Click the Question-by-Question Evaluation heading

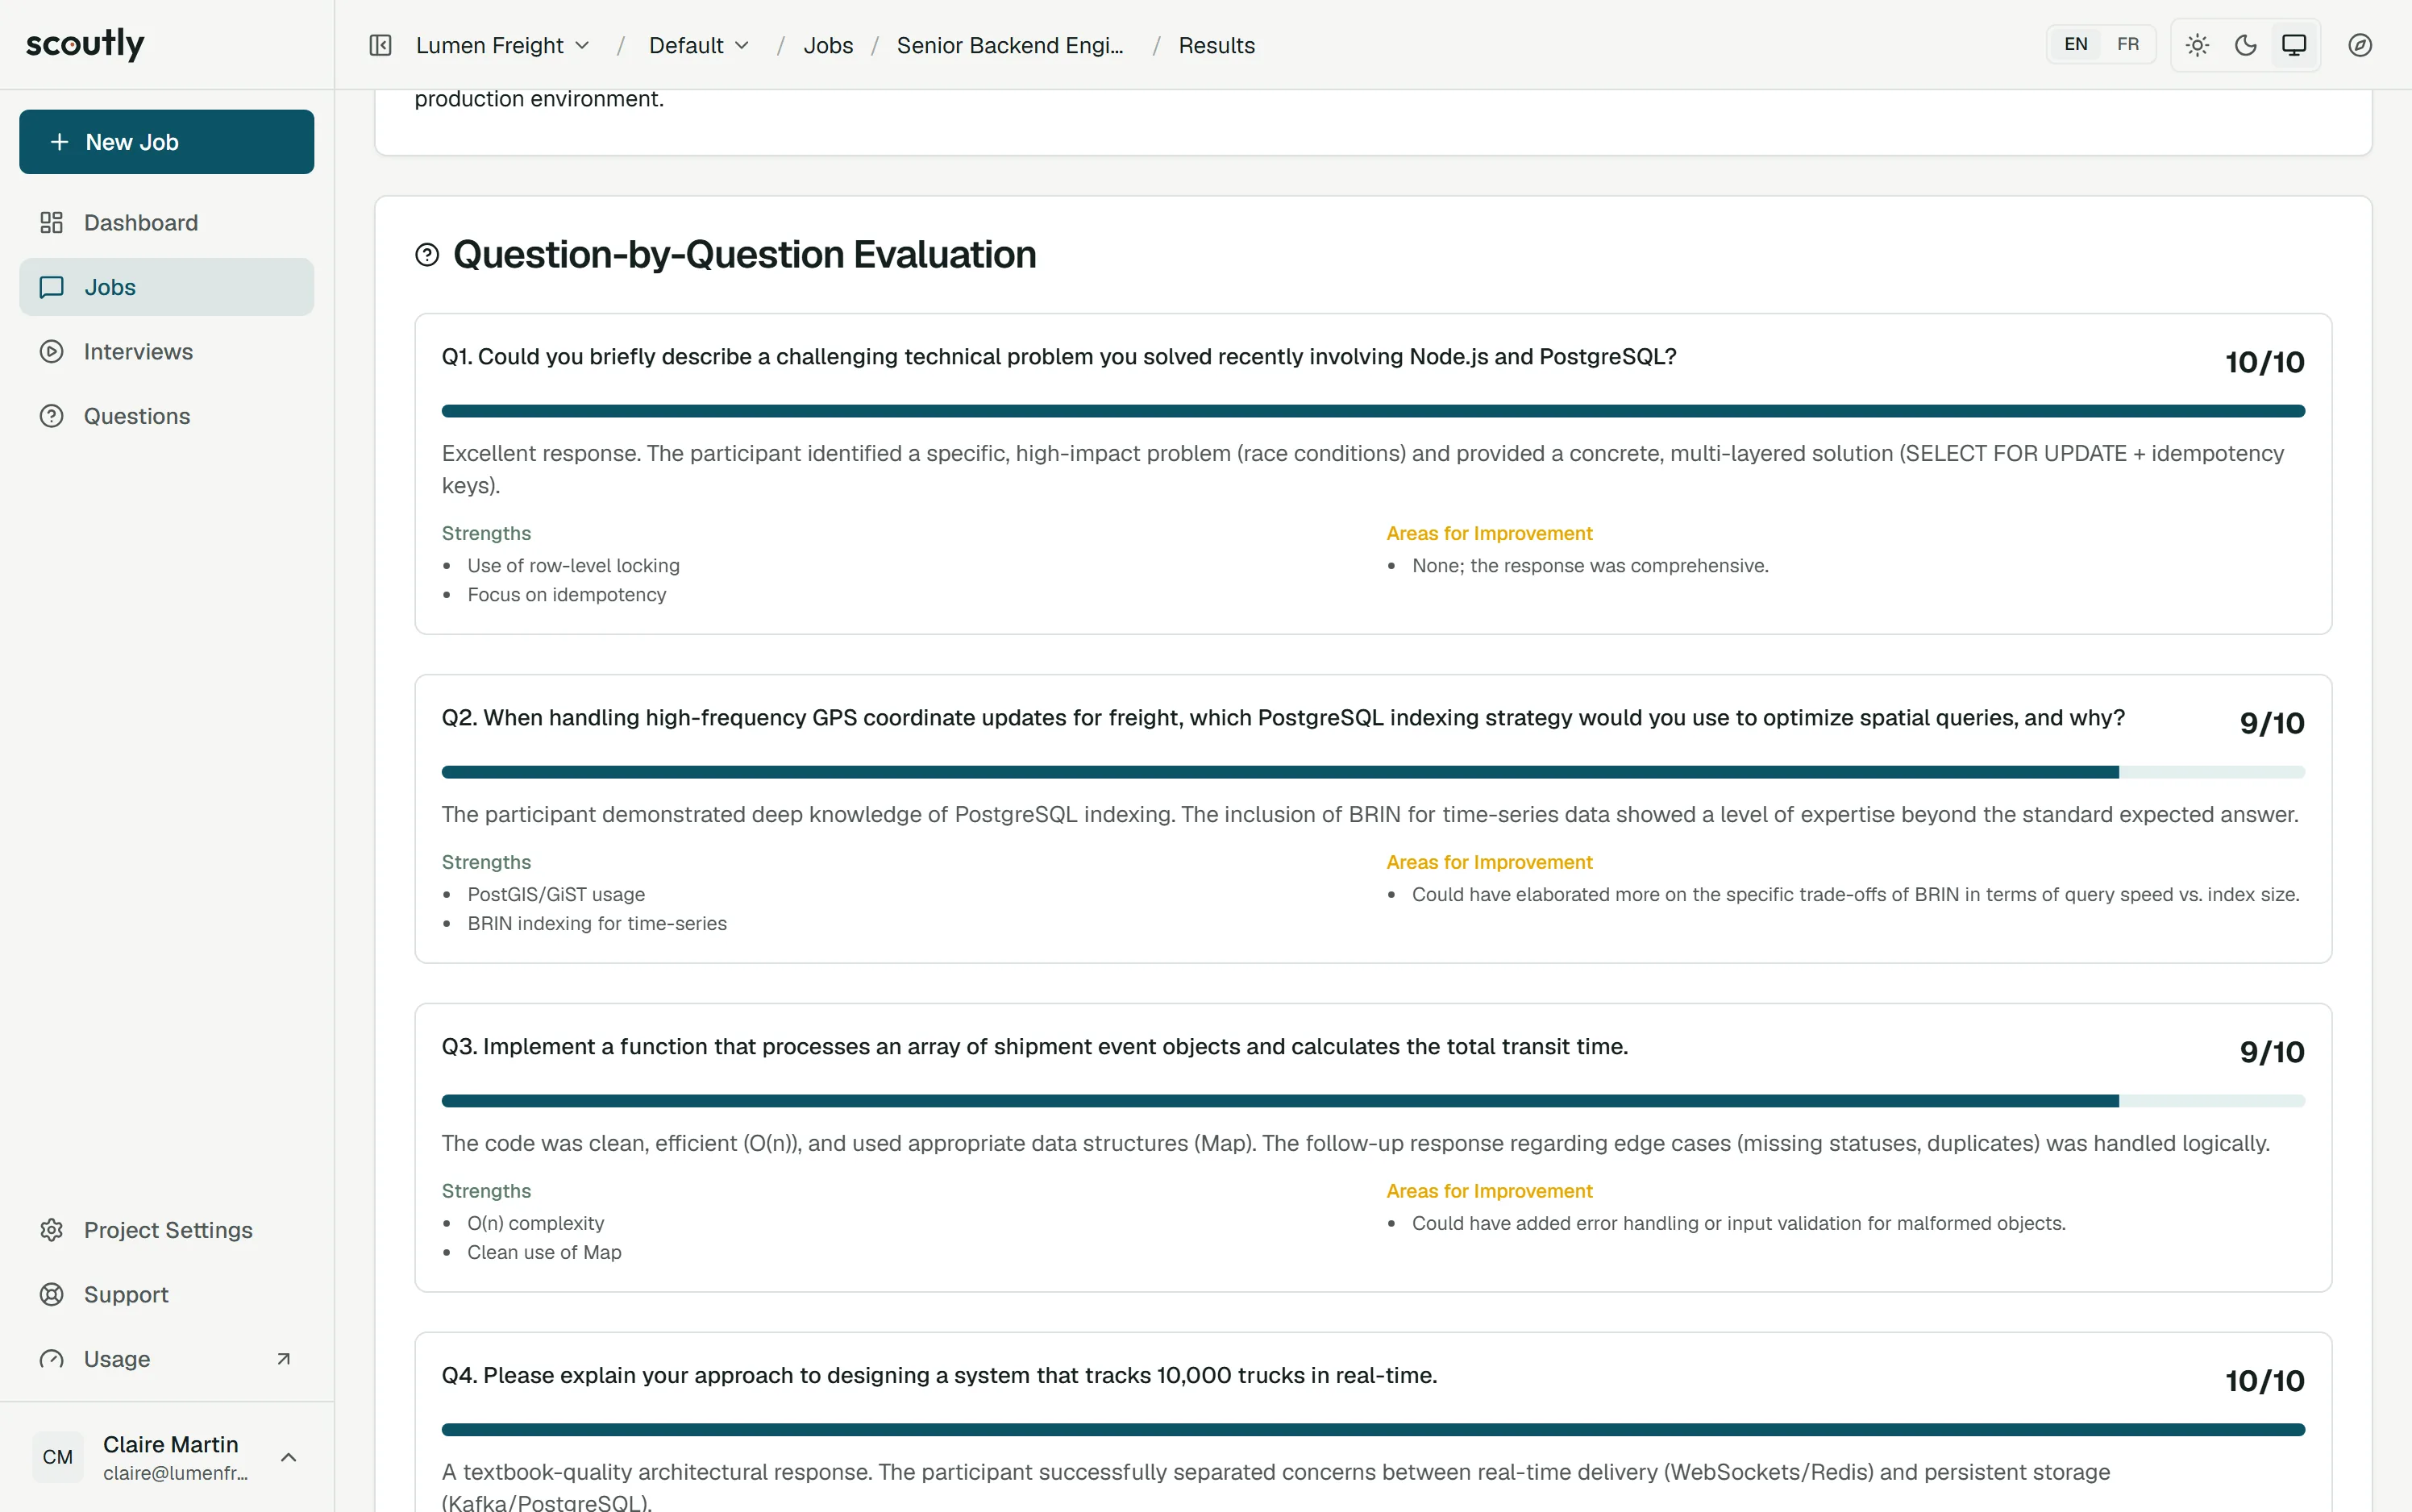click(744, 255)
